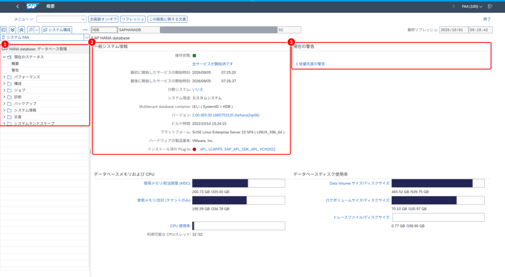Click the システム構成 button
The height and width of the screenshot is (277, 505).
point(57,30)
